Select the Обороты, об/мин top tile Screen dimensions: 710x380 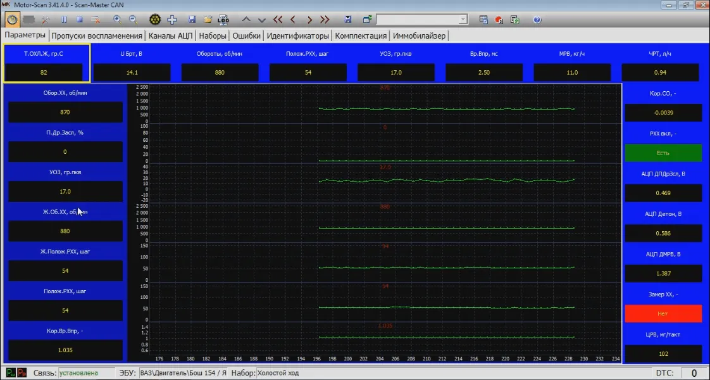220,63
